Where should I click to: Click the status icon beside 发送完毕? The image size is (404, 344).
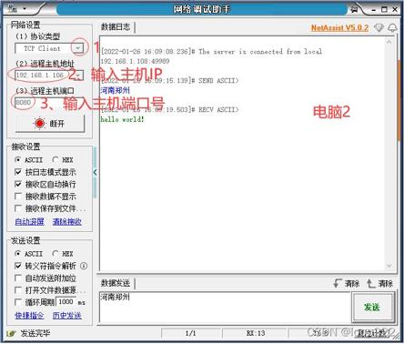point(11,333)
